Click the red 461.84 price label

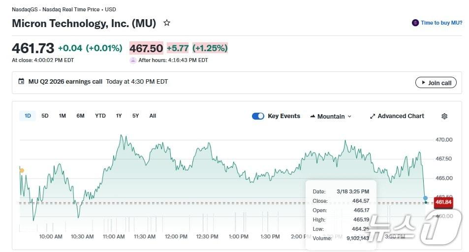click(443, 202)
